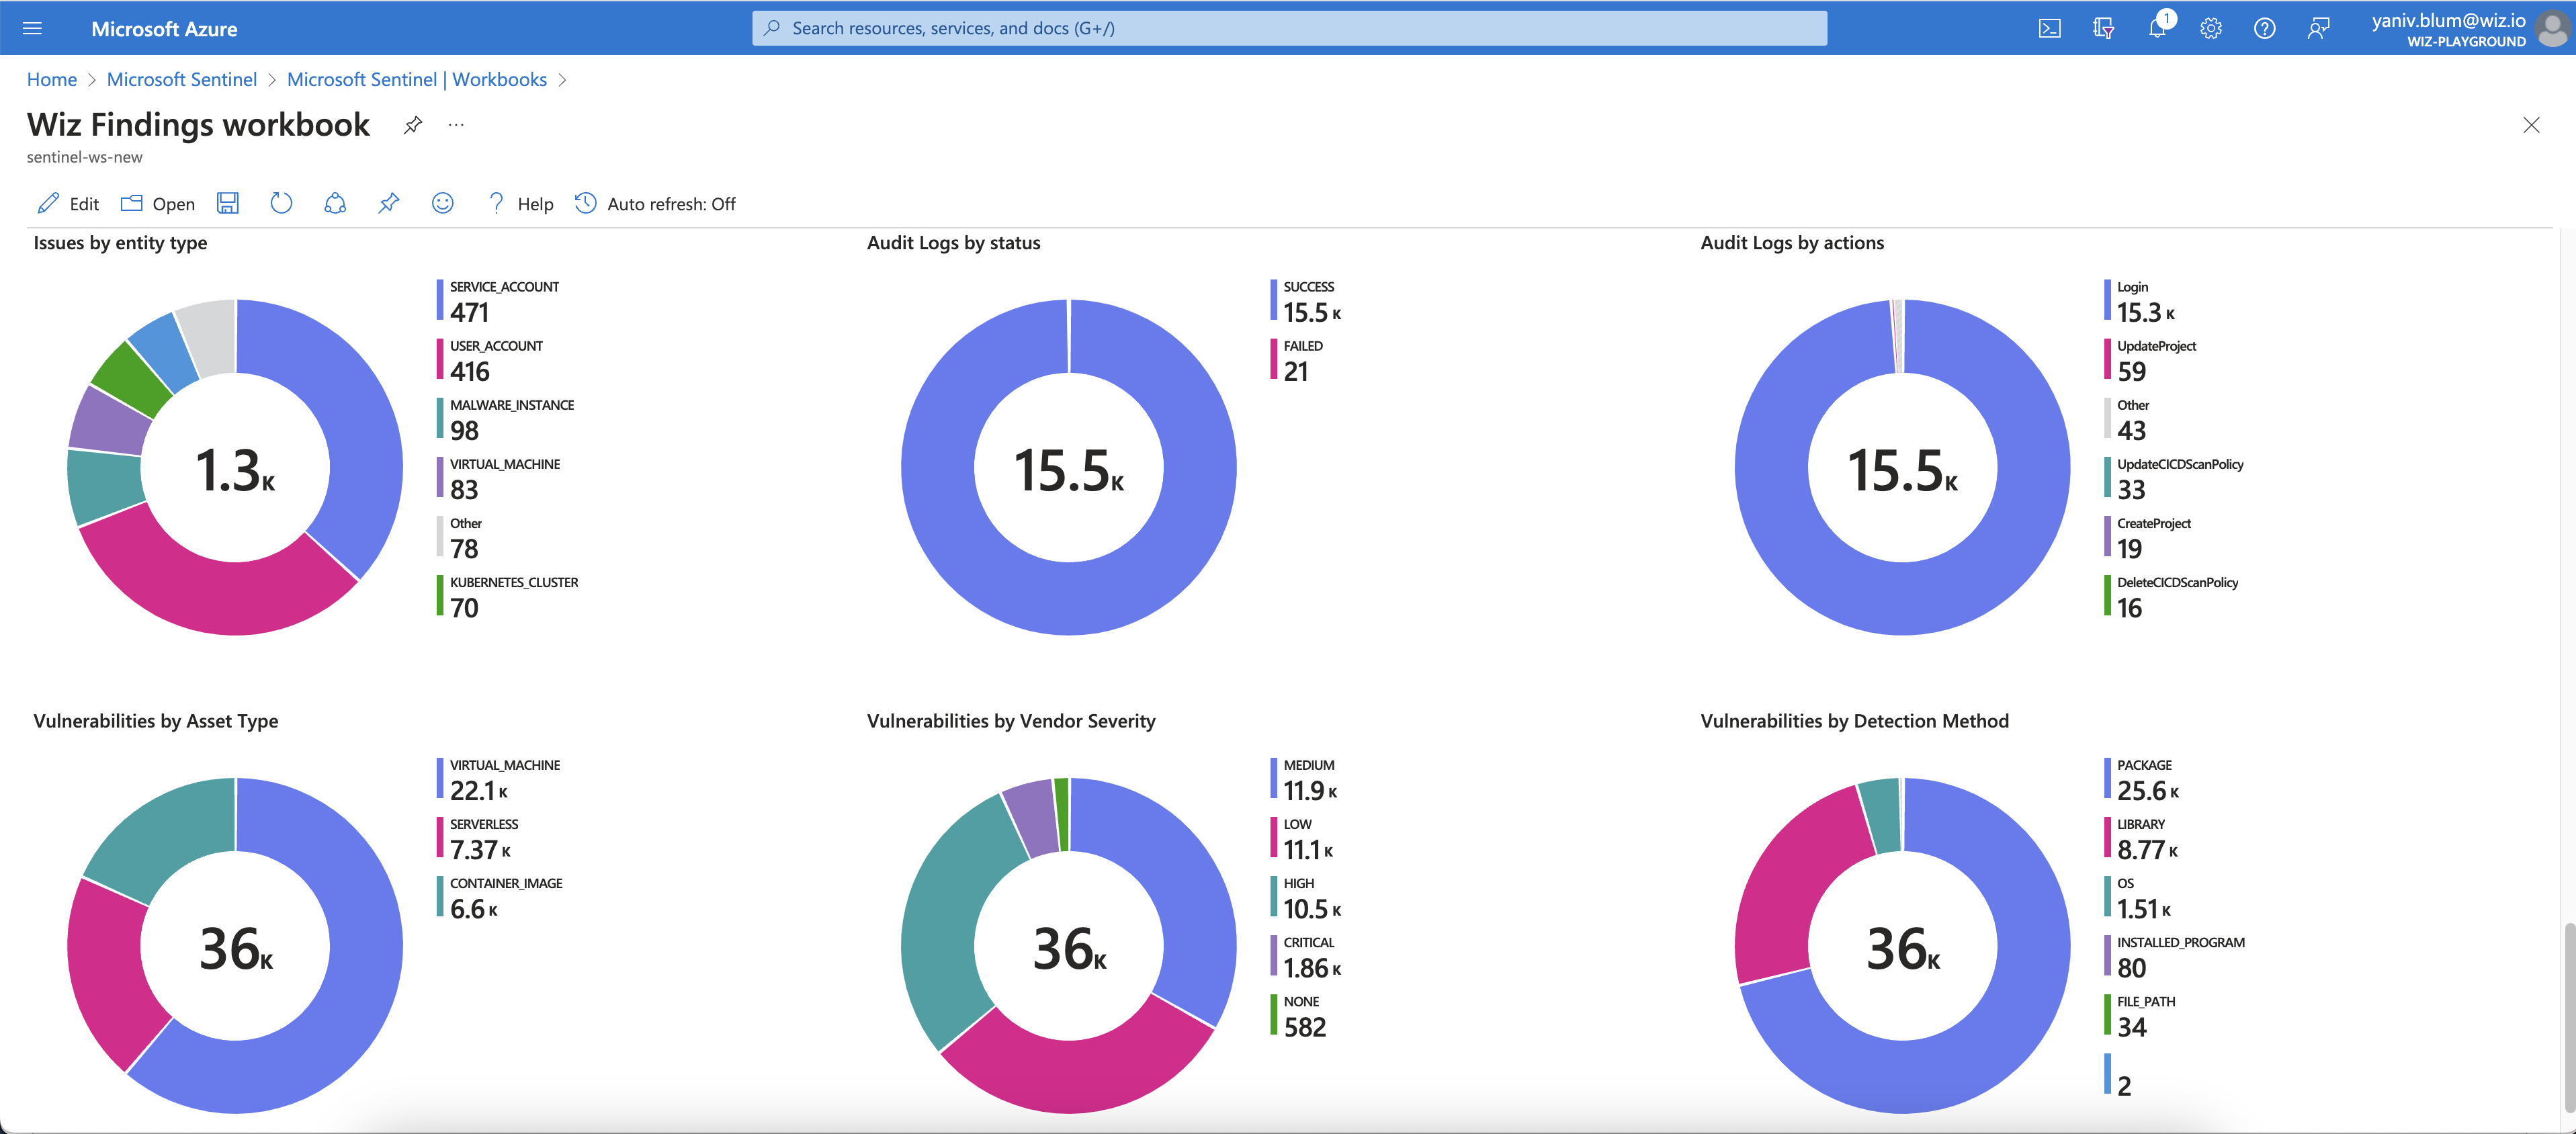The image size is (2576, 1134).
Task: Go to Microsoft Sentinel | Workbooks breadcrumb
Action: [x=417, y=79]
